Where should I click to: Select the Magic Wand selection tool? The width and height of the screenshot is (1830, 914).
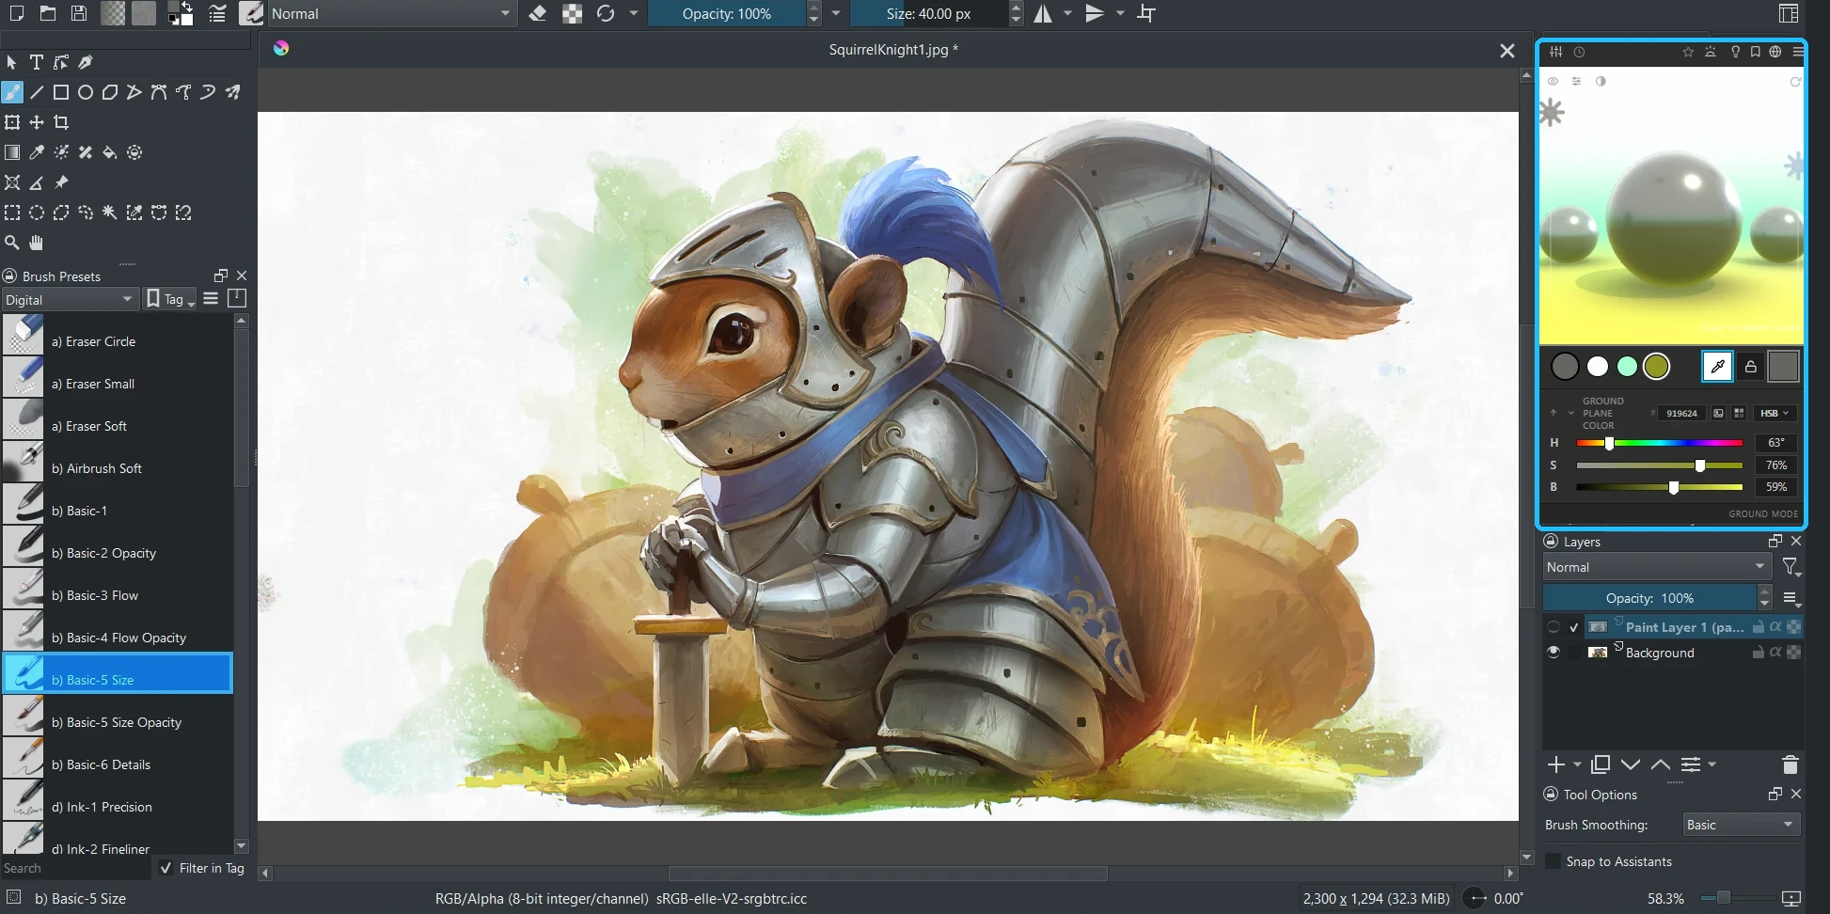coord(110,213)
